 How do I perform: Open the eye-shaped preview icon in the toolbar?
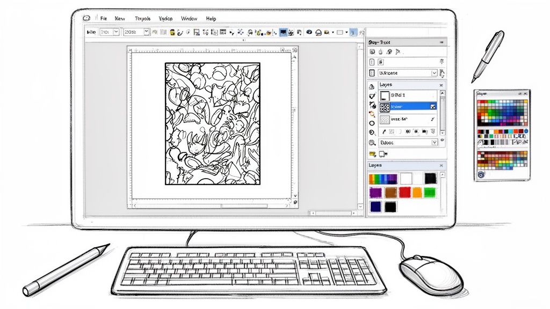pyautogui.click(x=309, y=32)
